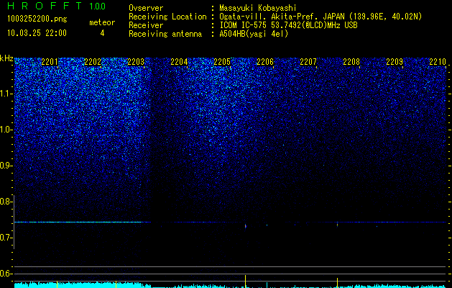This screenshot has height=288, width=452.
Task: Click the 2205 time marker
Action: pos(222,61)
